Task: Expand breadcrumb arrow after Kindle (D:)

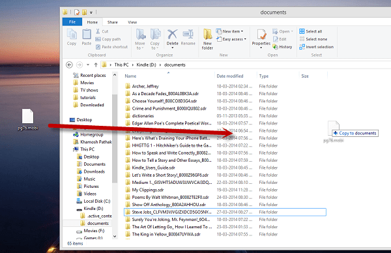Action: (160, 65)
